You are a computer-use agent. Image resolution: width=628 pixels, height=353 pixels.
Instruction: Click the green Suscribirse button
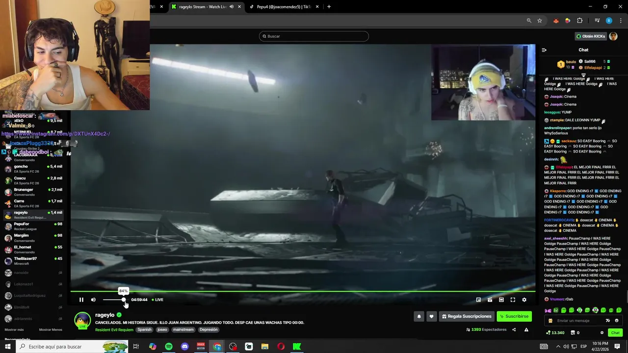click(x=514, y=316)
